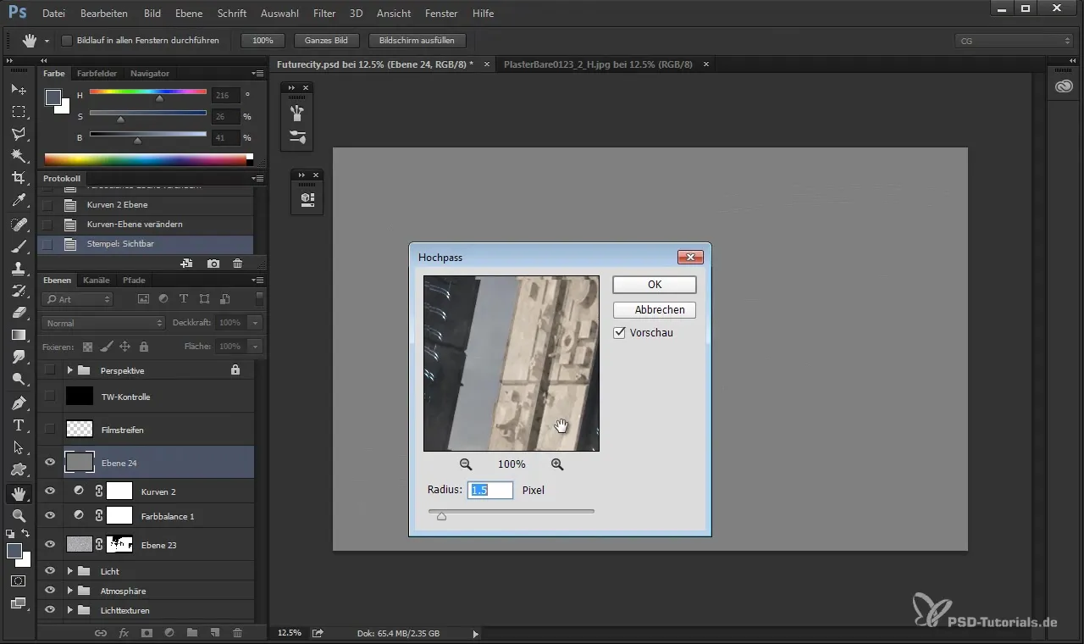Click the 100% zoom button
Screen dimensions: 1084x644
tap(263, 41)
